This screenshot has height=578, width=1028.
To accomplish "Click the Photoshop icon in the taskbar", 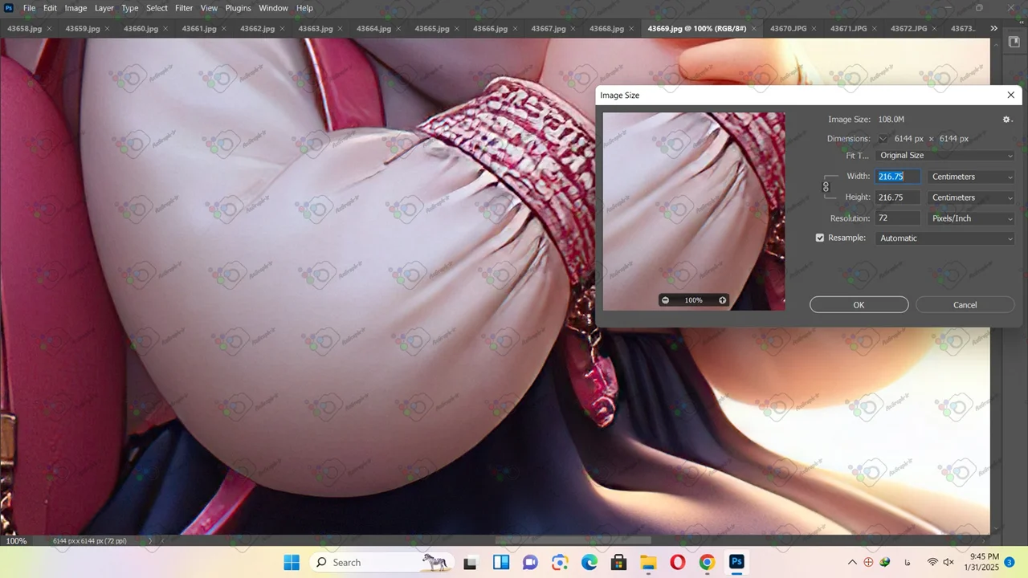I will 736,562.
